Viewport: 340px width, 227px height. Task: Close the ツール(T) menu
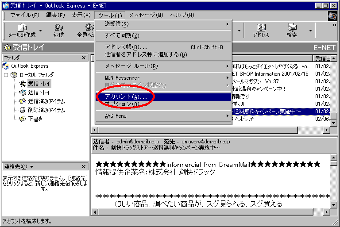(x=110, y=15)
